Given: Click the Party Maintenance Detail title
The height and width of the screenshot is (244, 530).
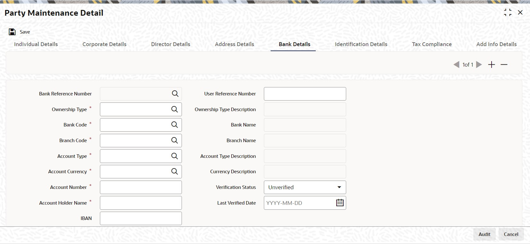Looking at the screenshot, I should (x=54, y=13).
